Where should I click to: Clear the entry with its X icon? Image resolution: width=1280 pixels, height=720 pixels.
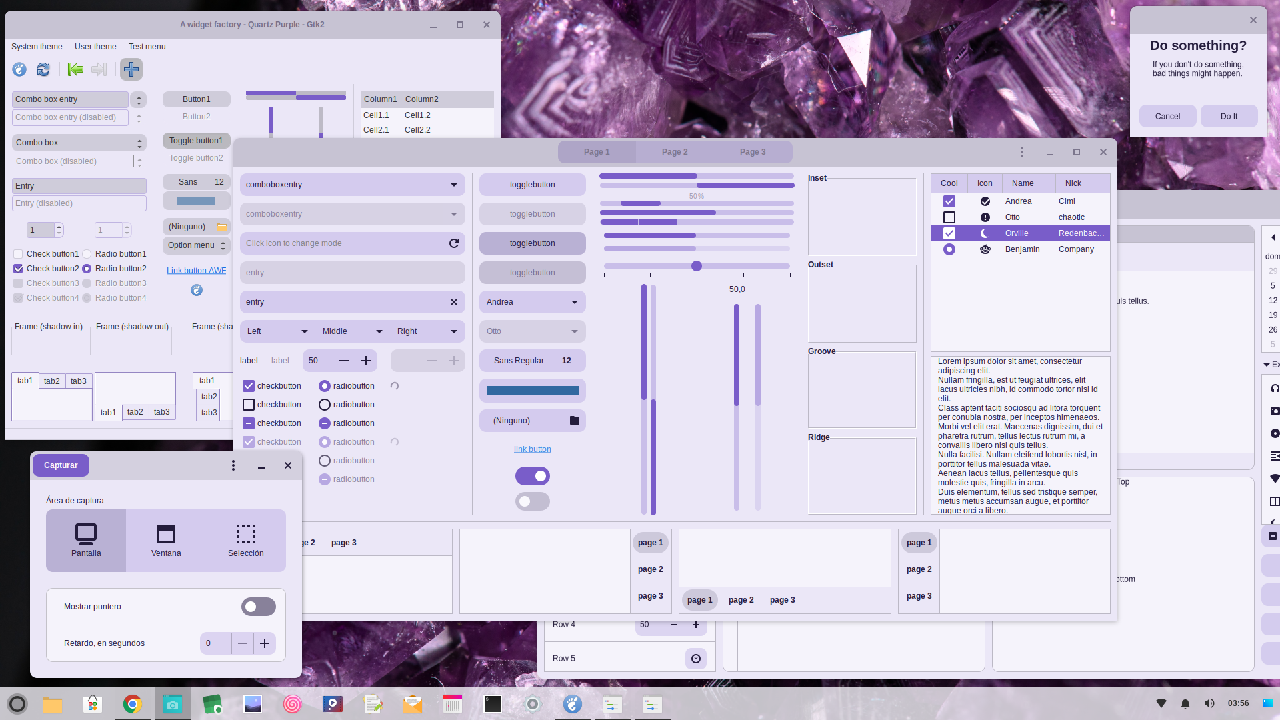click(454, 302)
